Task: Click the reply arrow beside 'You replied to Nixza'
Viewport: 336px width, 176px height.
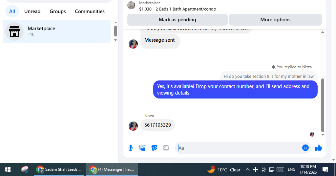Action: coord(274,67)
